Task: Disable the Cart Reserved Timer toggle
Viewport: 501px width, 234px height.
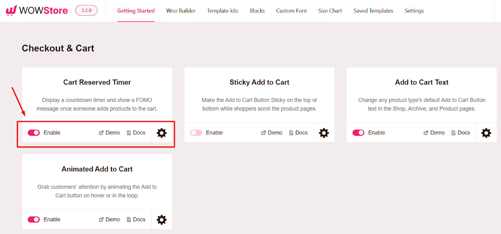Action: [34, 133]
